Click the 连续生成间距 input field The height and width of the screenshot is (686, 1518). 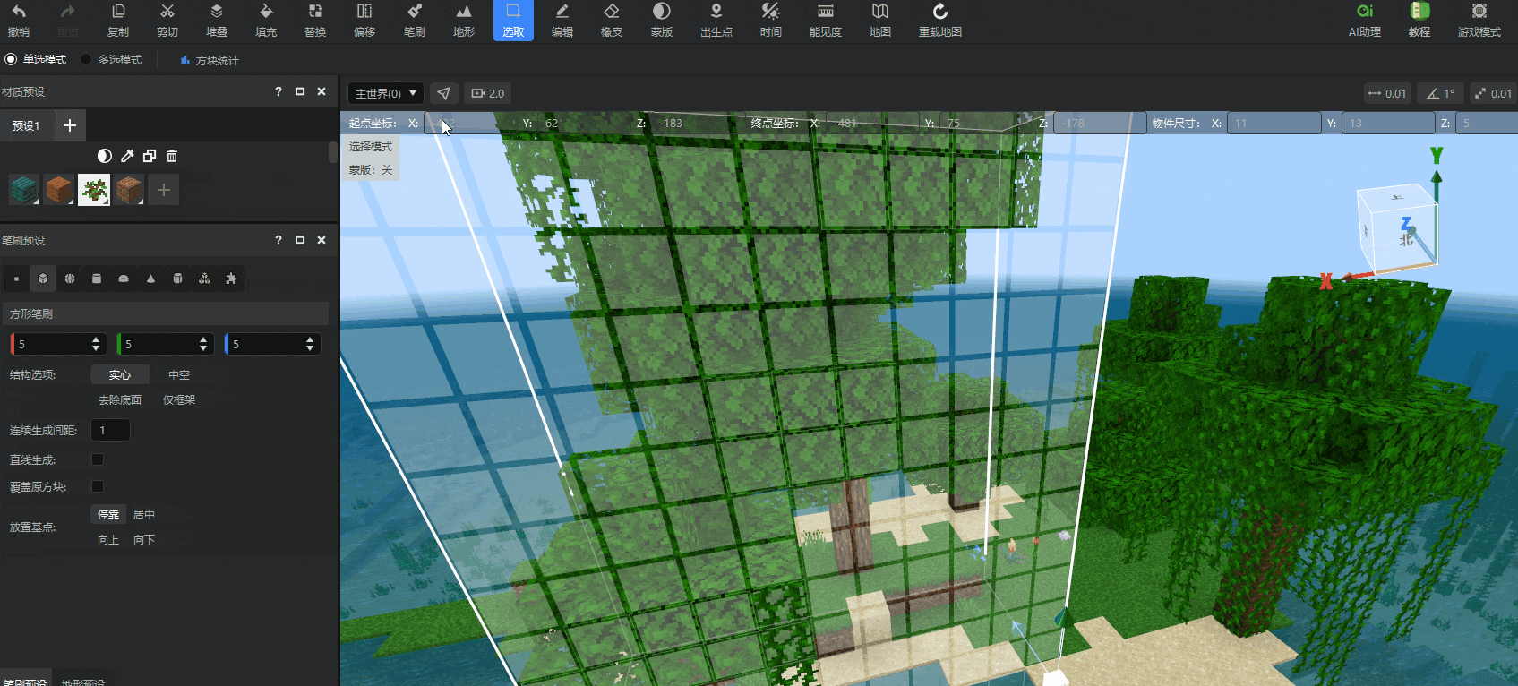[110, 431]
